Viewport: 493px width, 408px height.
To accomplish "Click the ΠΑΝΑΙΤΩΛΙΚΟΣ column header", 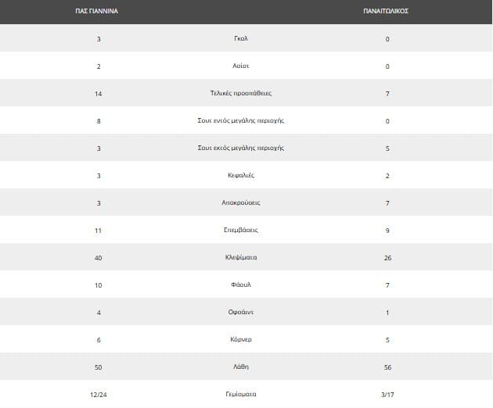I will pos(387,12).
